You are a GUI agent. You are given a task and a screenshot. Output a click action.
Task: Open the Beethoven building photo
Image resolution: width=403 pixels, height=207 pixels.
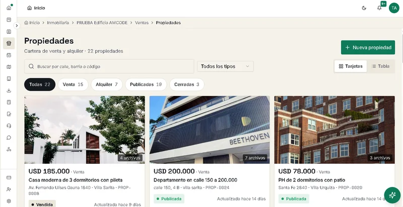click(x=210, y=130)
